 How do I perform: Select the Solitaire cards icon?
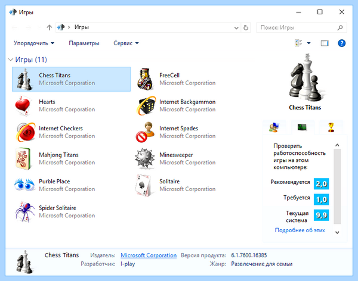pyautogui.click(x=143, y=185)
